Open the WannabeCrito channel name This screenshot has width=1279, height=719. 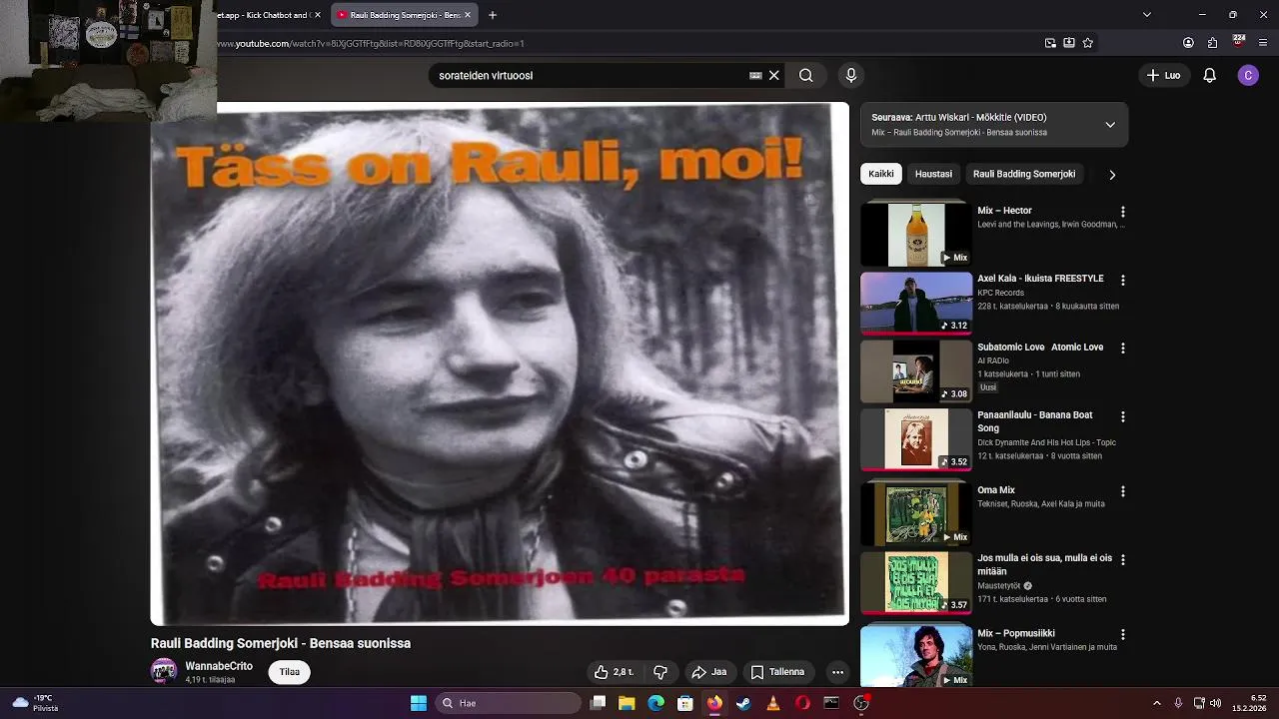(219, 666)
